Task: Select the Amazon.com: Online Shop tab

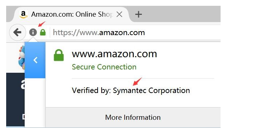Action: click(71, 14)
